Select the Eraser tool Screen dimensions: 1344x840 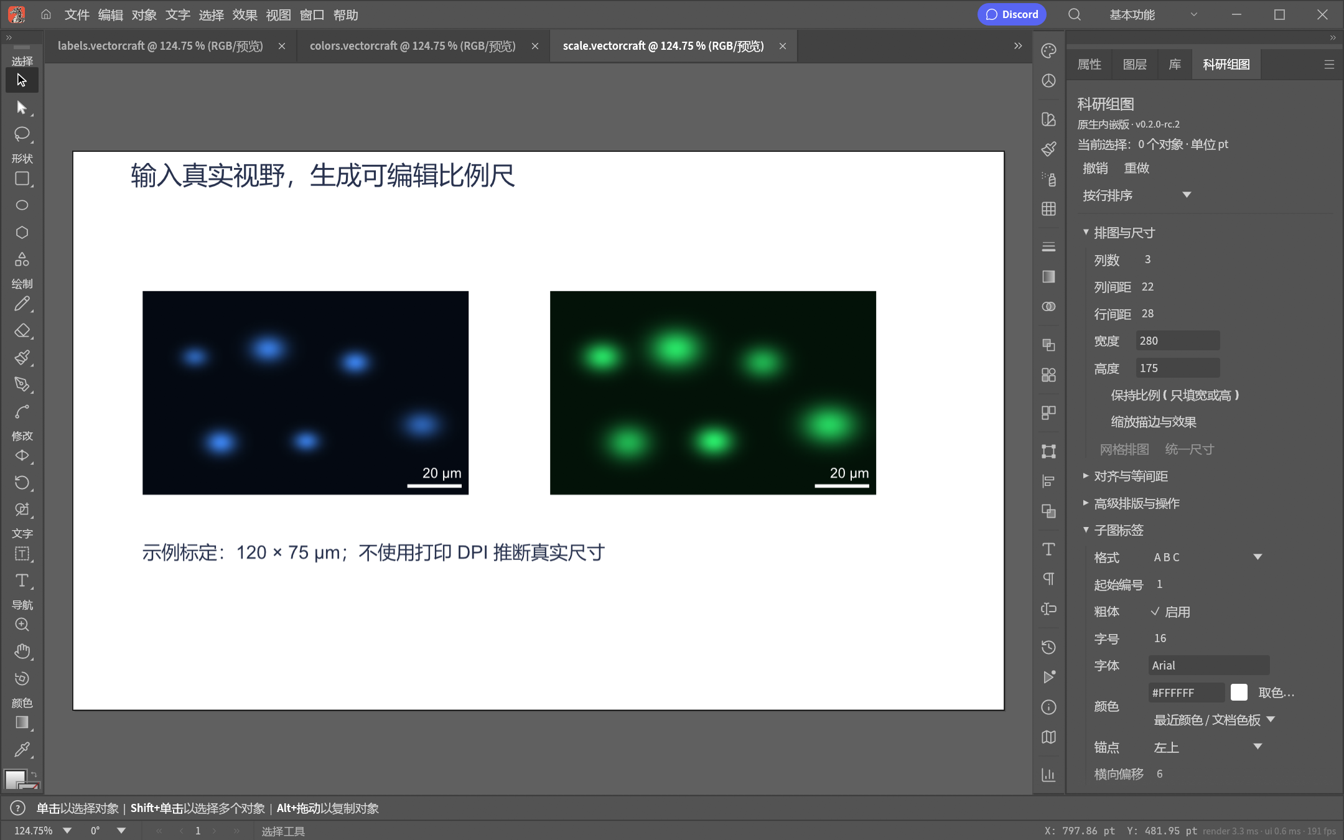point(22,331)
